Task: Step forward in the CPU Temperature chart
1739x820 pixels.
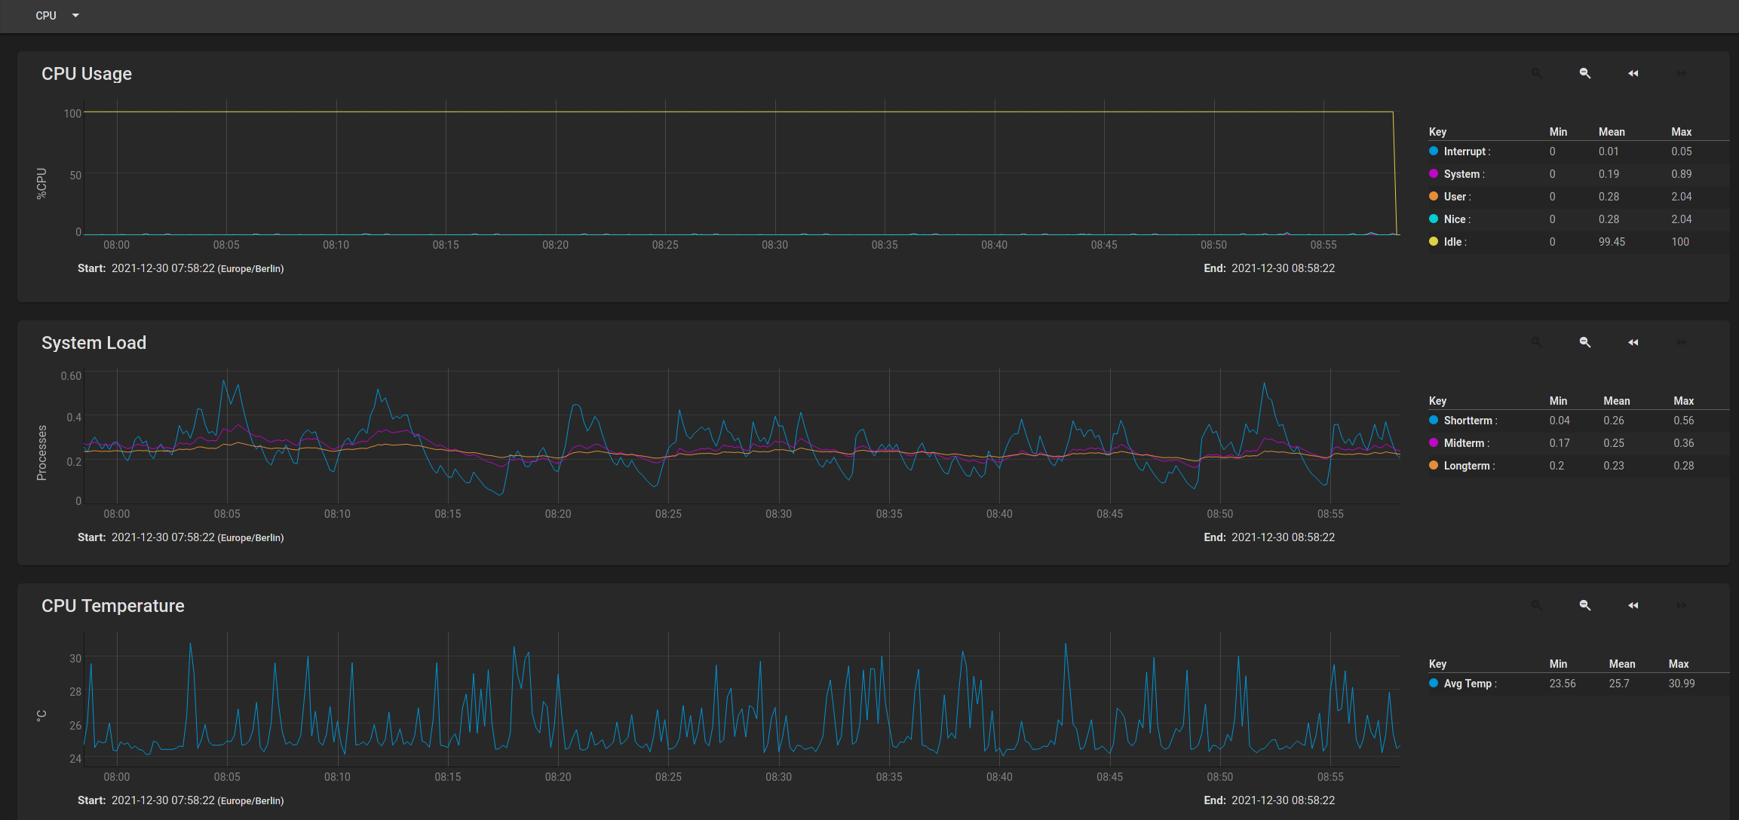Action: coord(1681,605)
